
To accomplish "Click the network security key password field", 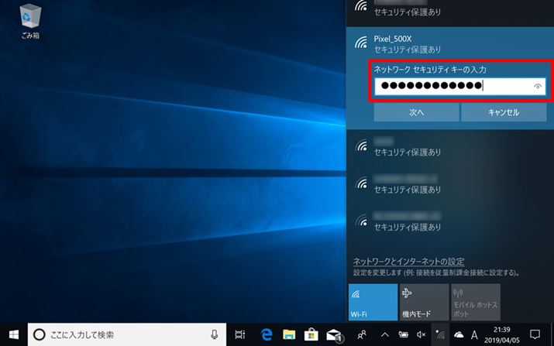I will [x=460, y=86].
